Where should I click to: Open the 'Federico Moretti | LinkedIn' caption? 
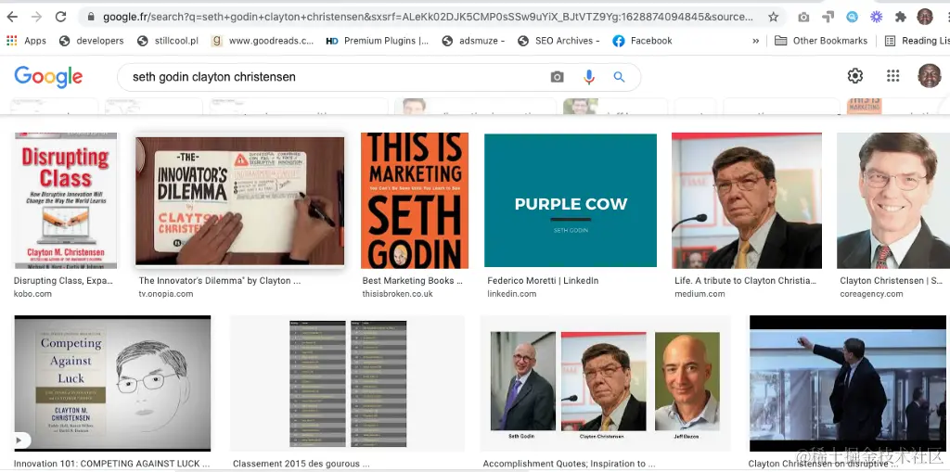(543, 281)
